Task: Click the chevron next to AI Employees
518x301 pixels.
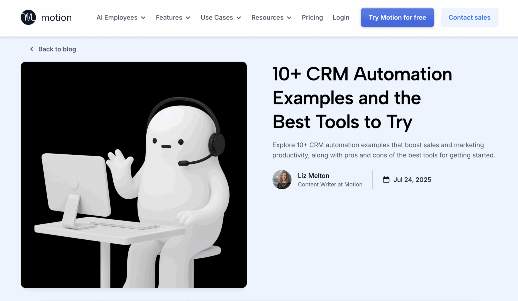Action: pos(143,18)
